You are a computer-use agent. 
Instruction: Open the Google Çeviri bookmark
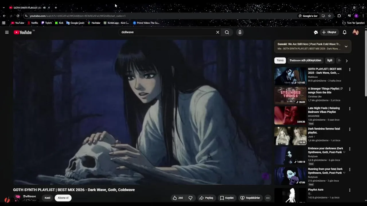click(75, 23)
